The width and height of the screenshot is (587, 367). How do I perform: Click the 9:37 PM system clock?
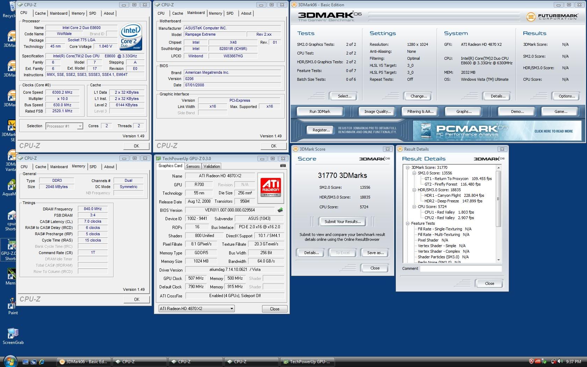tap(573, 362)
